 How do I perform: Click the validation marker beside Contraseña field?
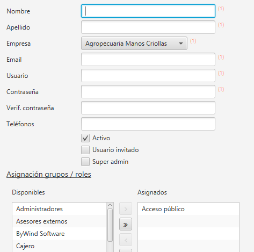(x=221, y=89)
